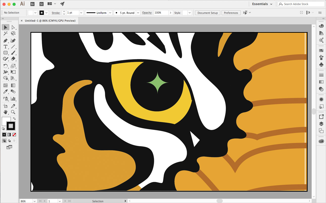Open the Opacity panel link
Screen dimensions: 326x203
(147, 13)
